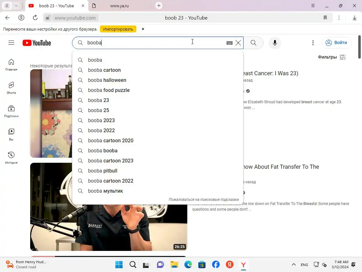Go back with browser back arrow
The width and height of the screenshot is (362, 272).
pos(8,18)
